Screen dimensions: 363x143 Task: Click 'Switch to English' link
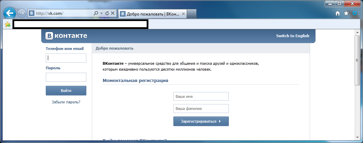292,36
